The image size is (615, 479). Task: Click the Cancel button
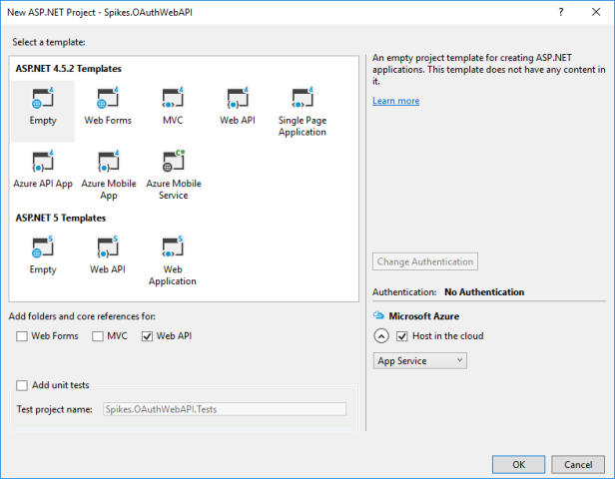(578, 464)
